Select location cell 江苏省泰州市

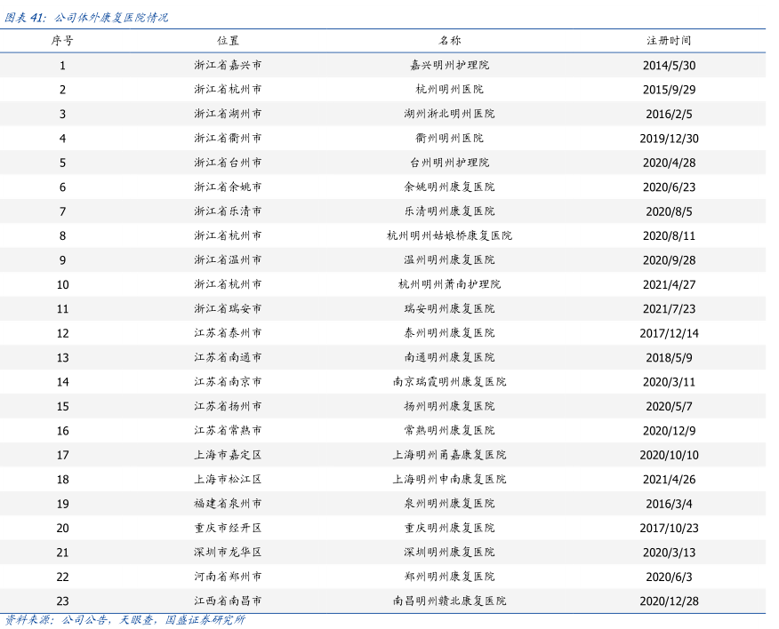(x=228, y=332)
